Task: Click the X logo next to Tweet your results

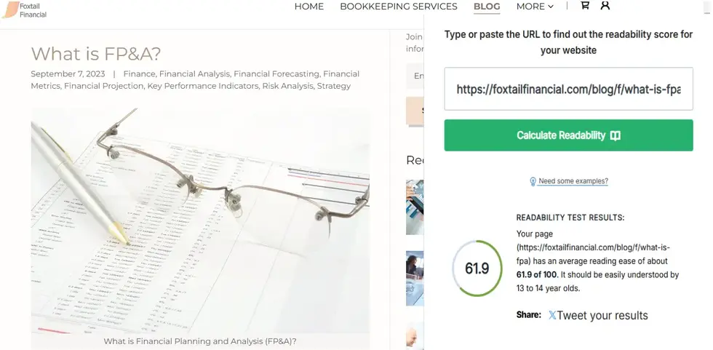Action: [552, 315]
